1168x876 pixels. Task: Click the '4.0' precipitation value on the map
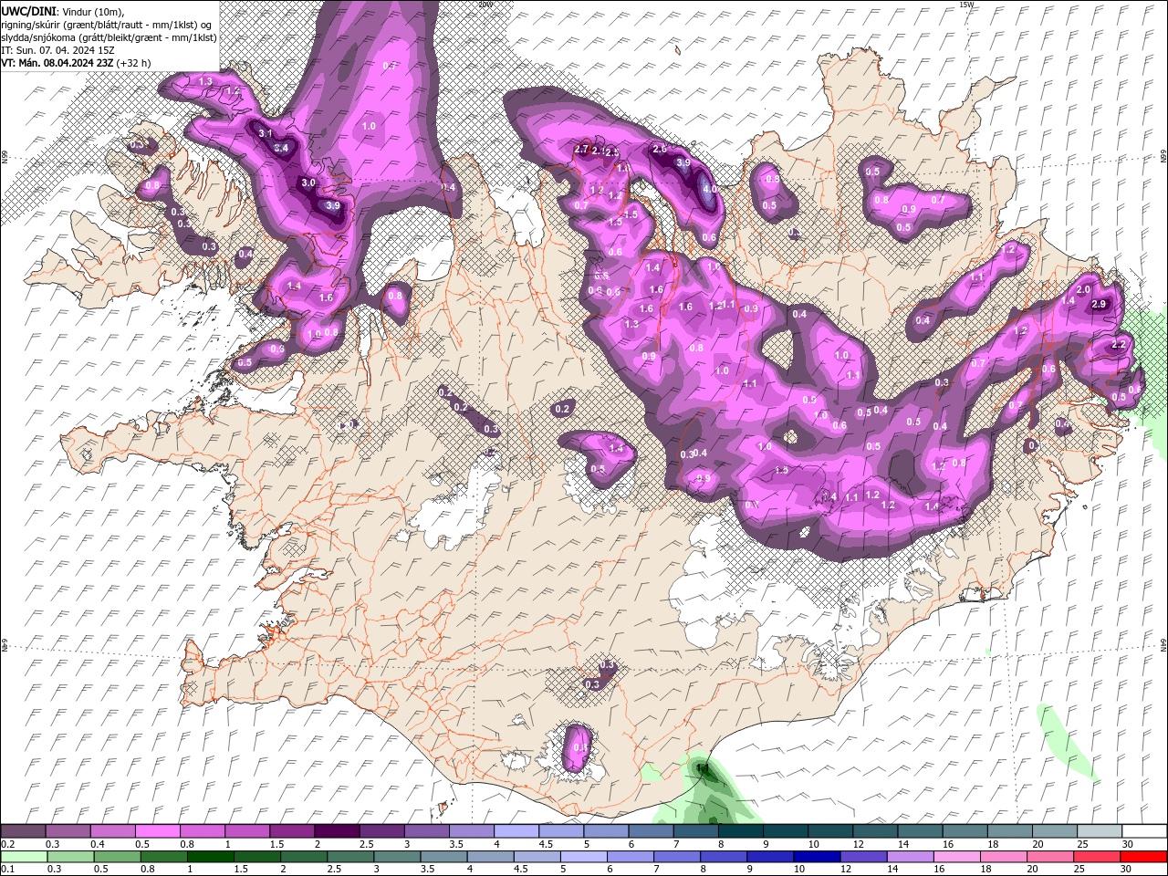710,189
